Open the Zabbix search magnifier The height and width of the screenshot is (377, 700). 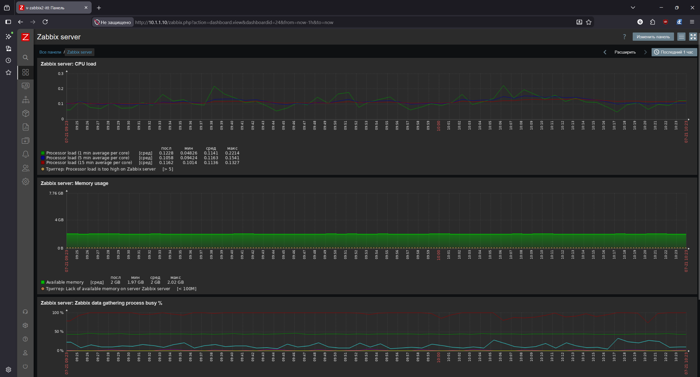25,57
